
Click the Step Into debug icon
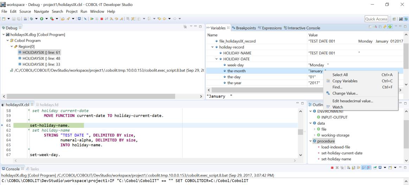(x=111, y=19)
